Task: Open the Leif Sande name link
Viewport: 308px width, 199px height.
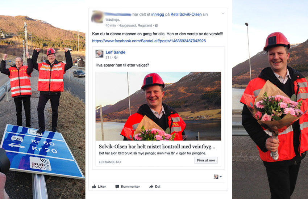Action: point(115,52)
